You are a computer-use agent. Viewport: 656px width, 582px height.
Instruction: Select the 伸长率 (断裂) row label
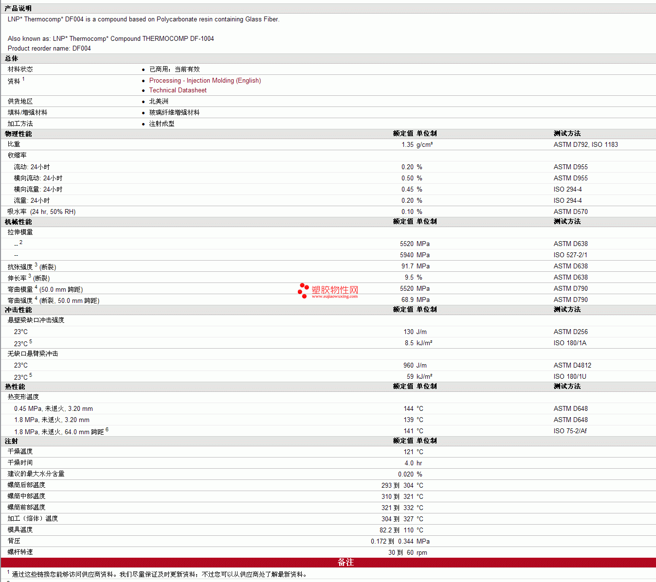click(29, 278)
